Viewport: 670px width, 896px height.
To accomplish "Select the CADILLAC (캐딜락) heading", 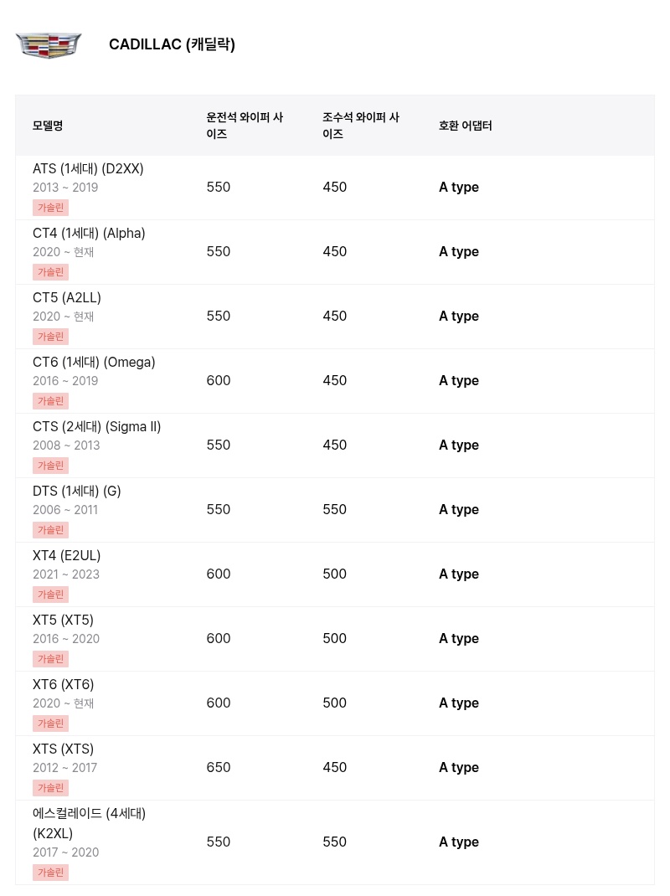I will tap(172, 44).
